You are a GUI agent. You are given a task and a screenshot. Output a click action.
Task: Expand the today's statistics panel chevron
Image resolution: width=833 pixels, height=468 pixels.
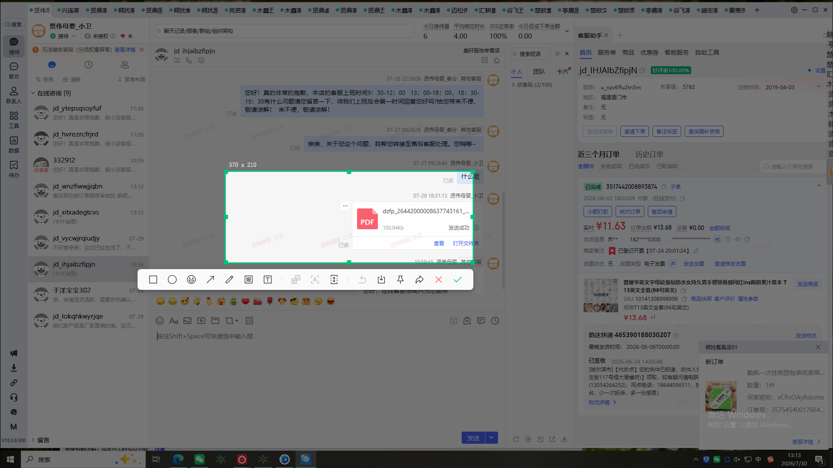[567, 31]
